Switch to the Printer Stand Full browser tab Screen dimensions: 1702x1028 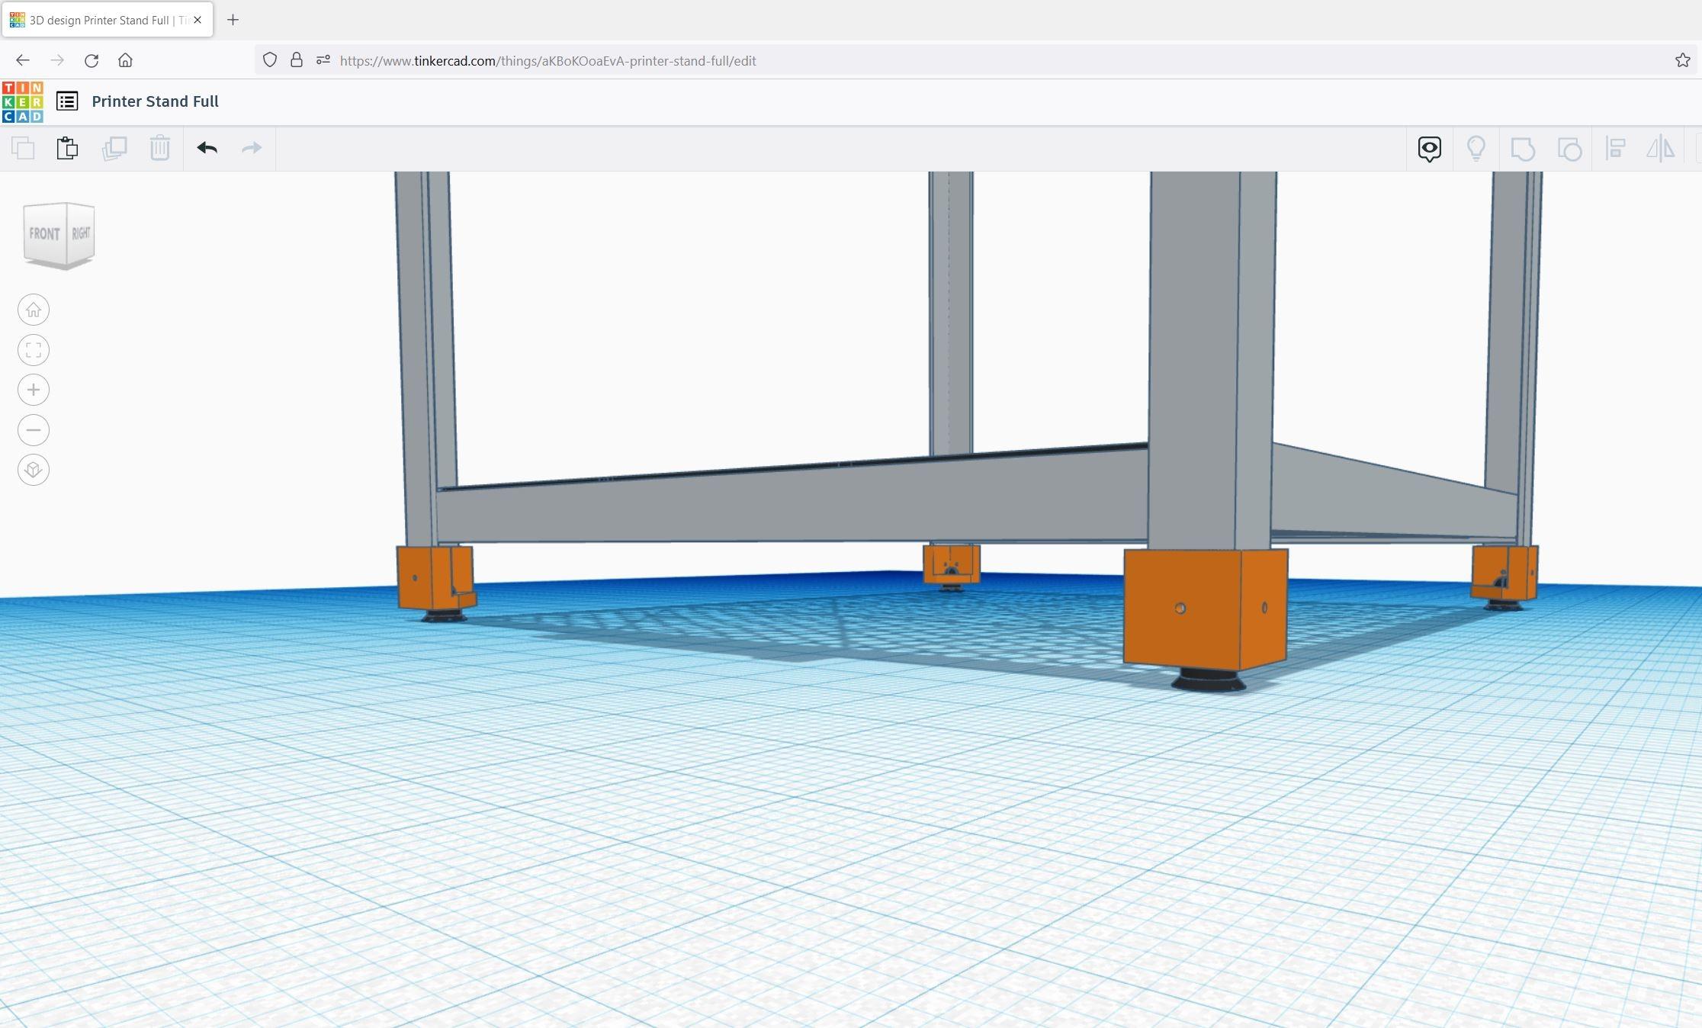tap(107, 20)
